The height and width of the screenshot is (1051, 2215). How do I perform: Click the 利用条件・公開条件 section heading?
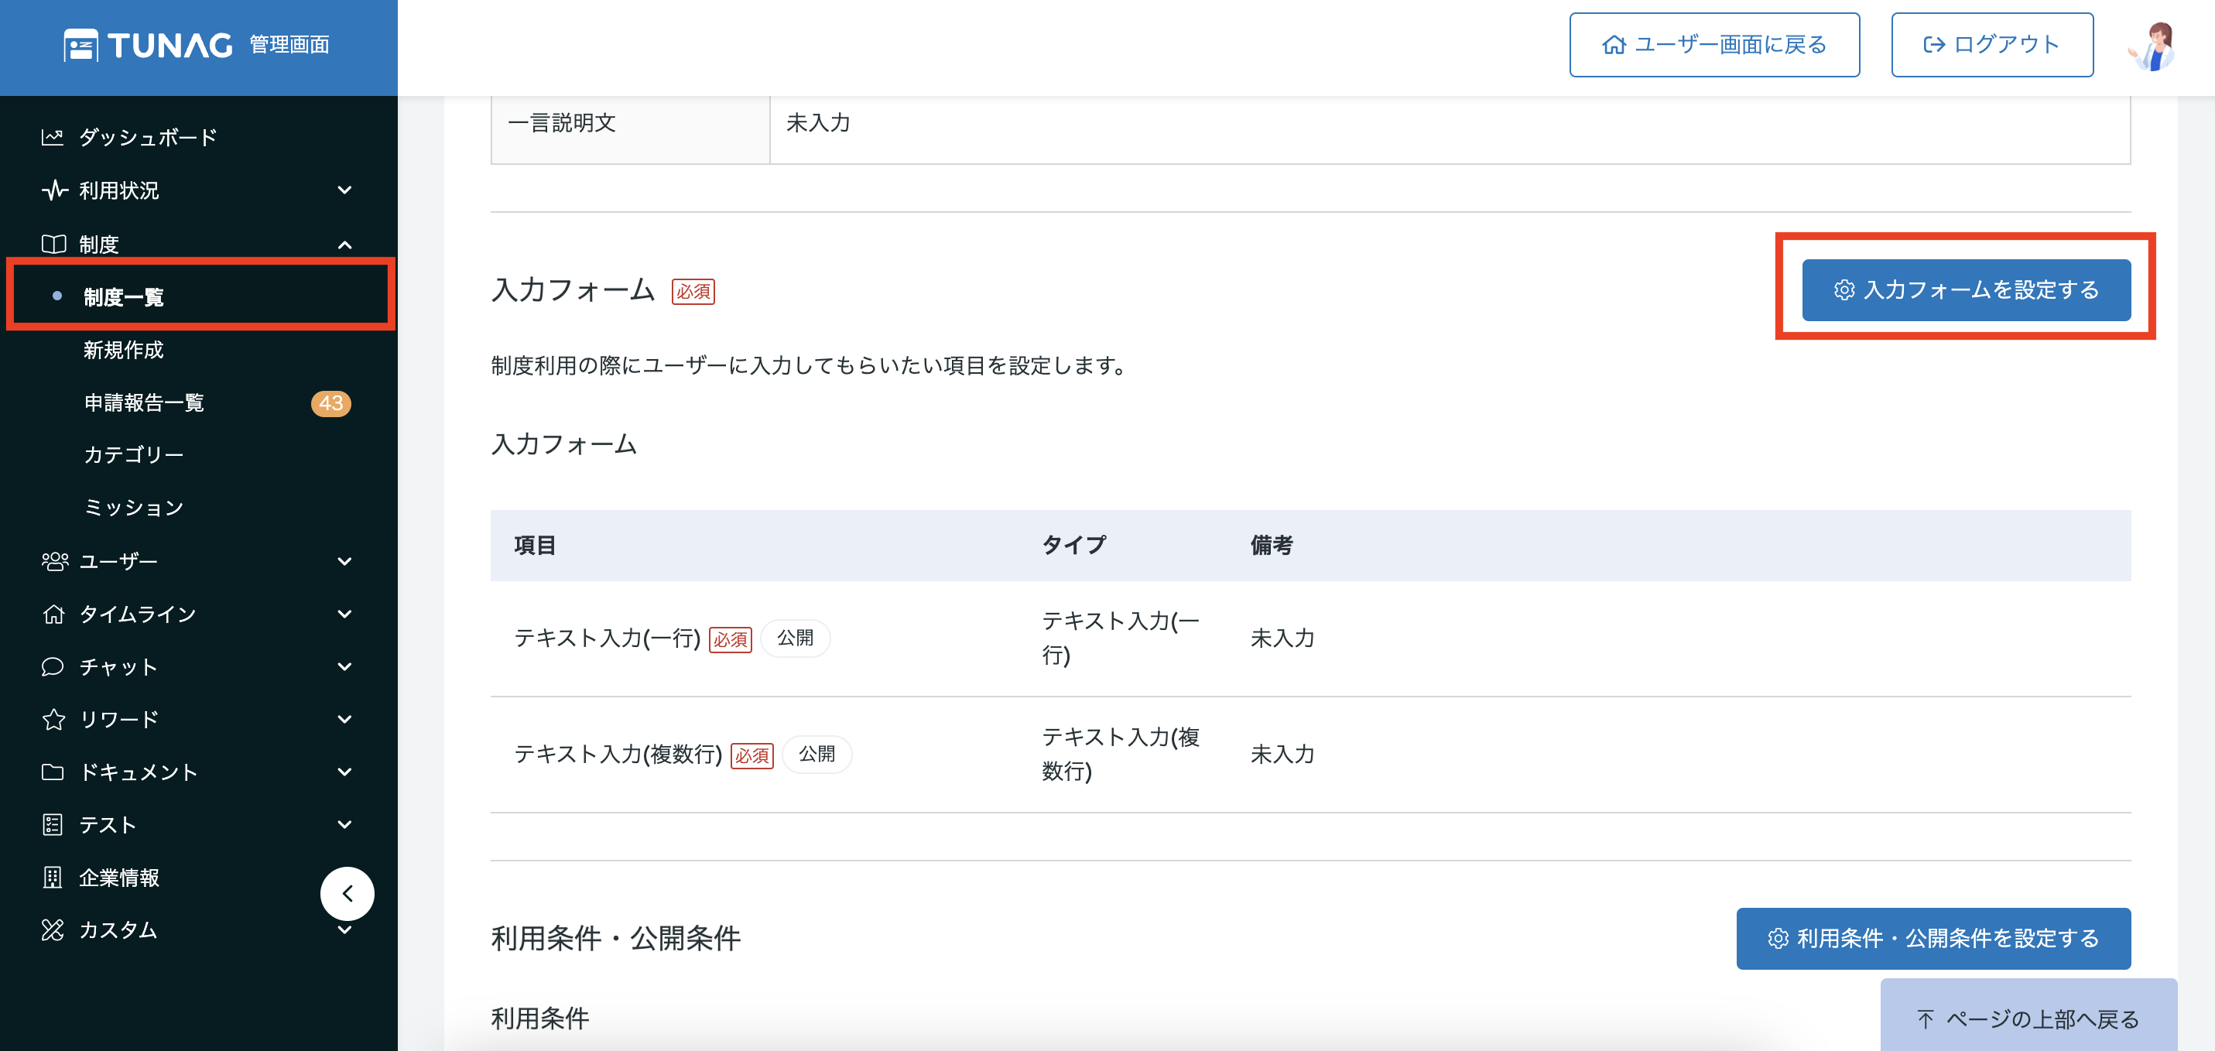pos(615,938)
